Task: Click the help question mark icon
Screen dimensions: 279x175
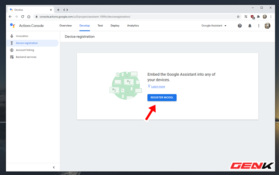Action: (240, 26)
